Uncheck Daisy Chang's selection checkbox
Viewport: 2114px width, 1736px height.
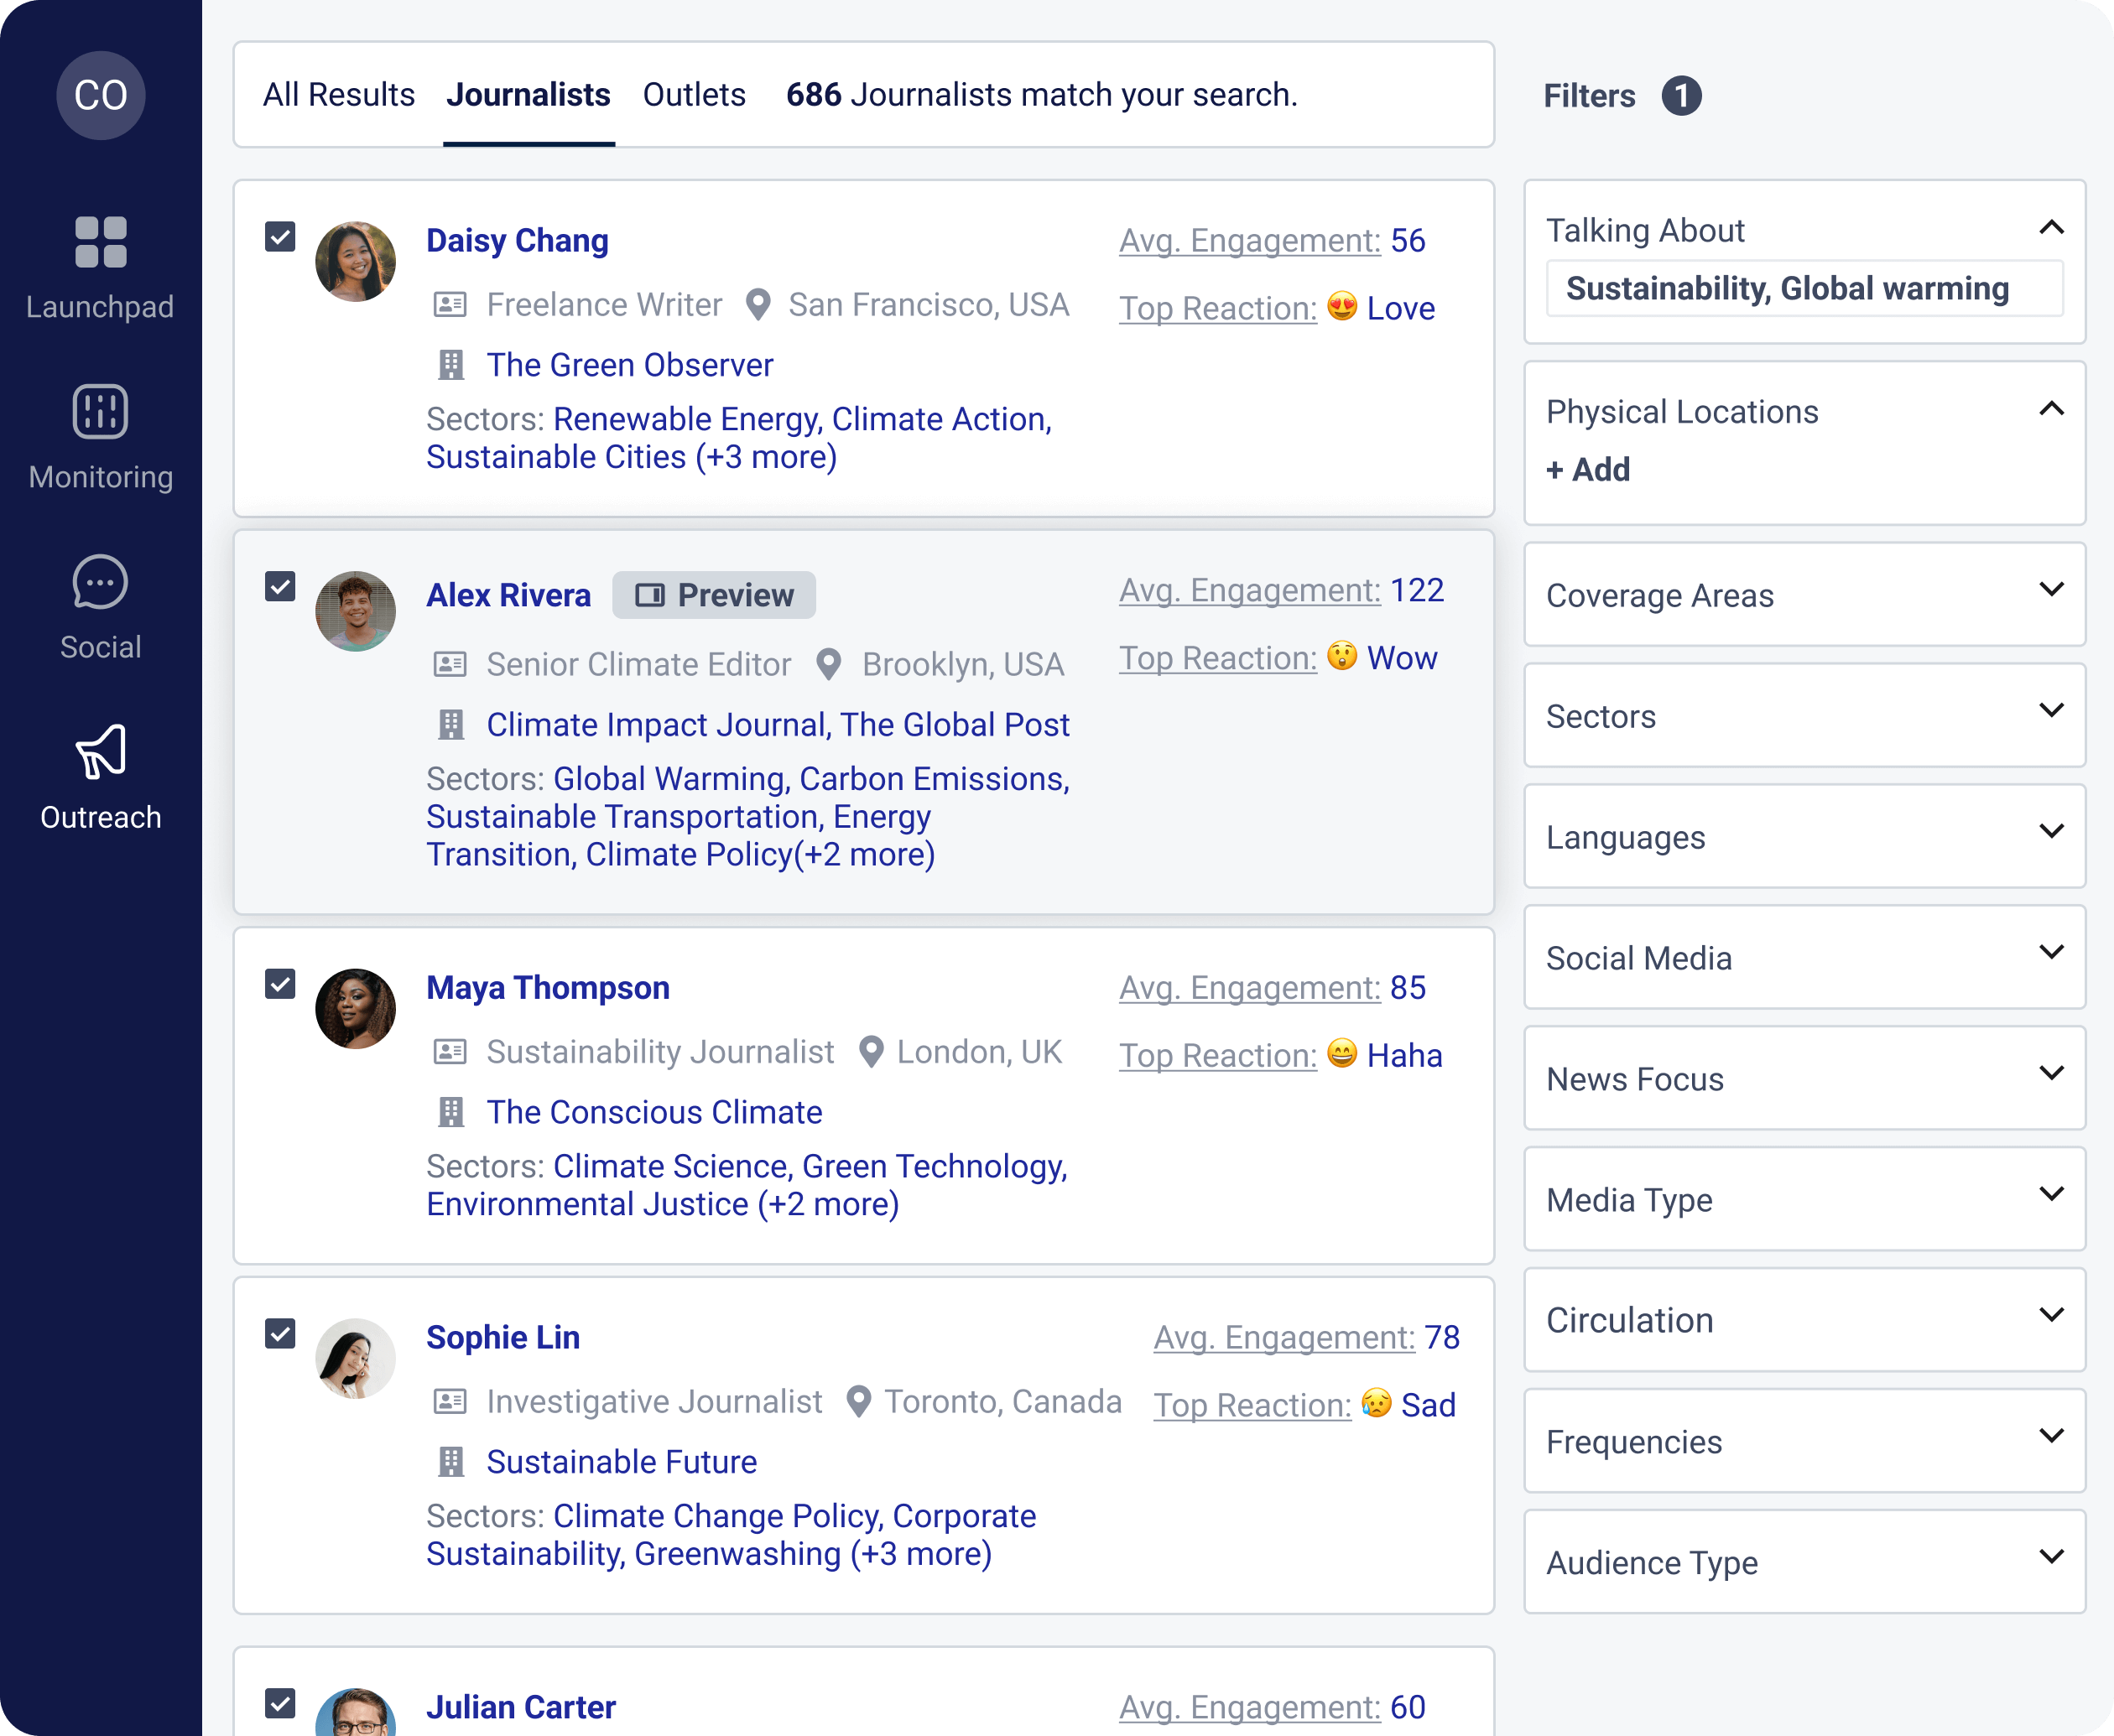pyautogui.click(x=280, y=237)
